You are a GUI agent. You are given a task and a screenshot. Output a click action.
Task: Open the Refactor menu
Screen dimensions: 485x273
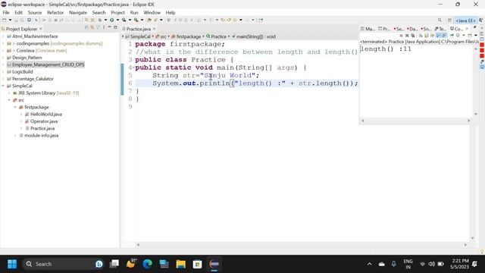tap(55, 12)
